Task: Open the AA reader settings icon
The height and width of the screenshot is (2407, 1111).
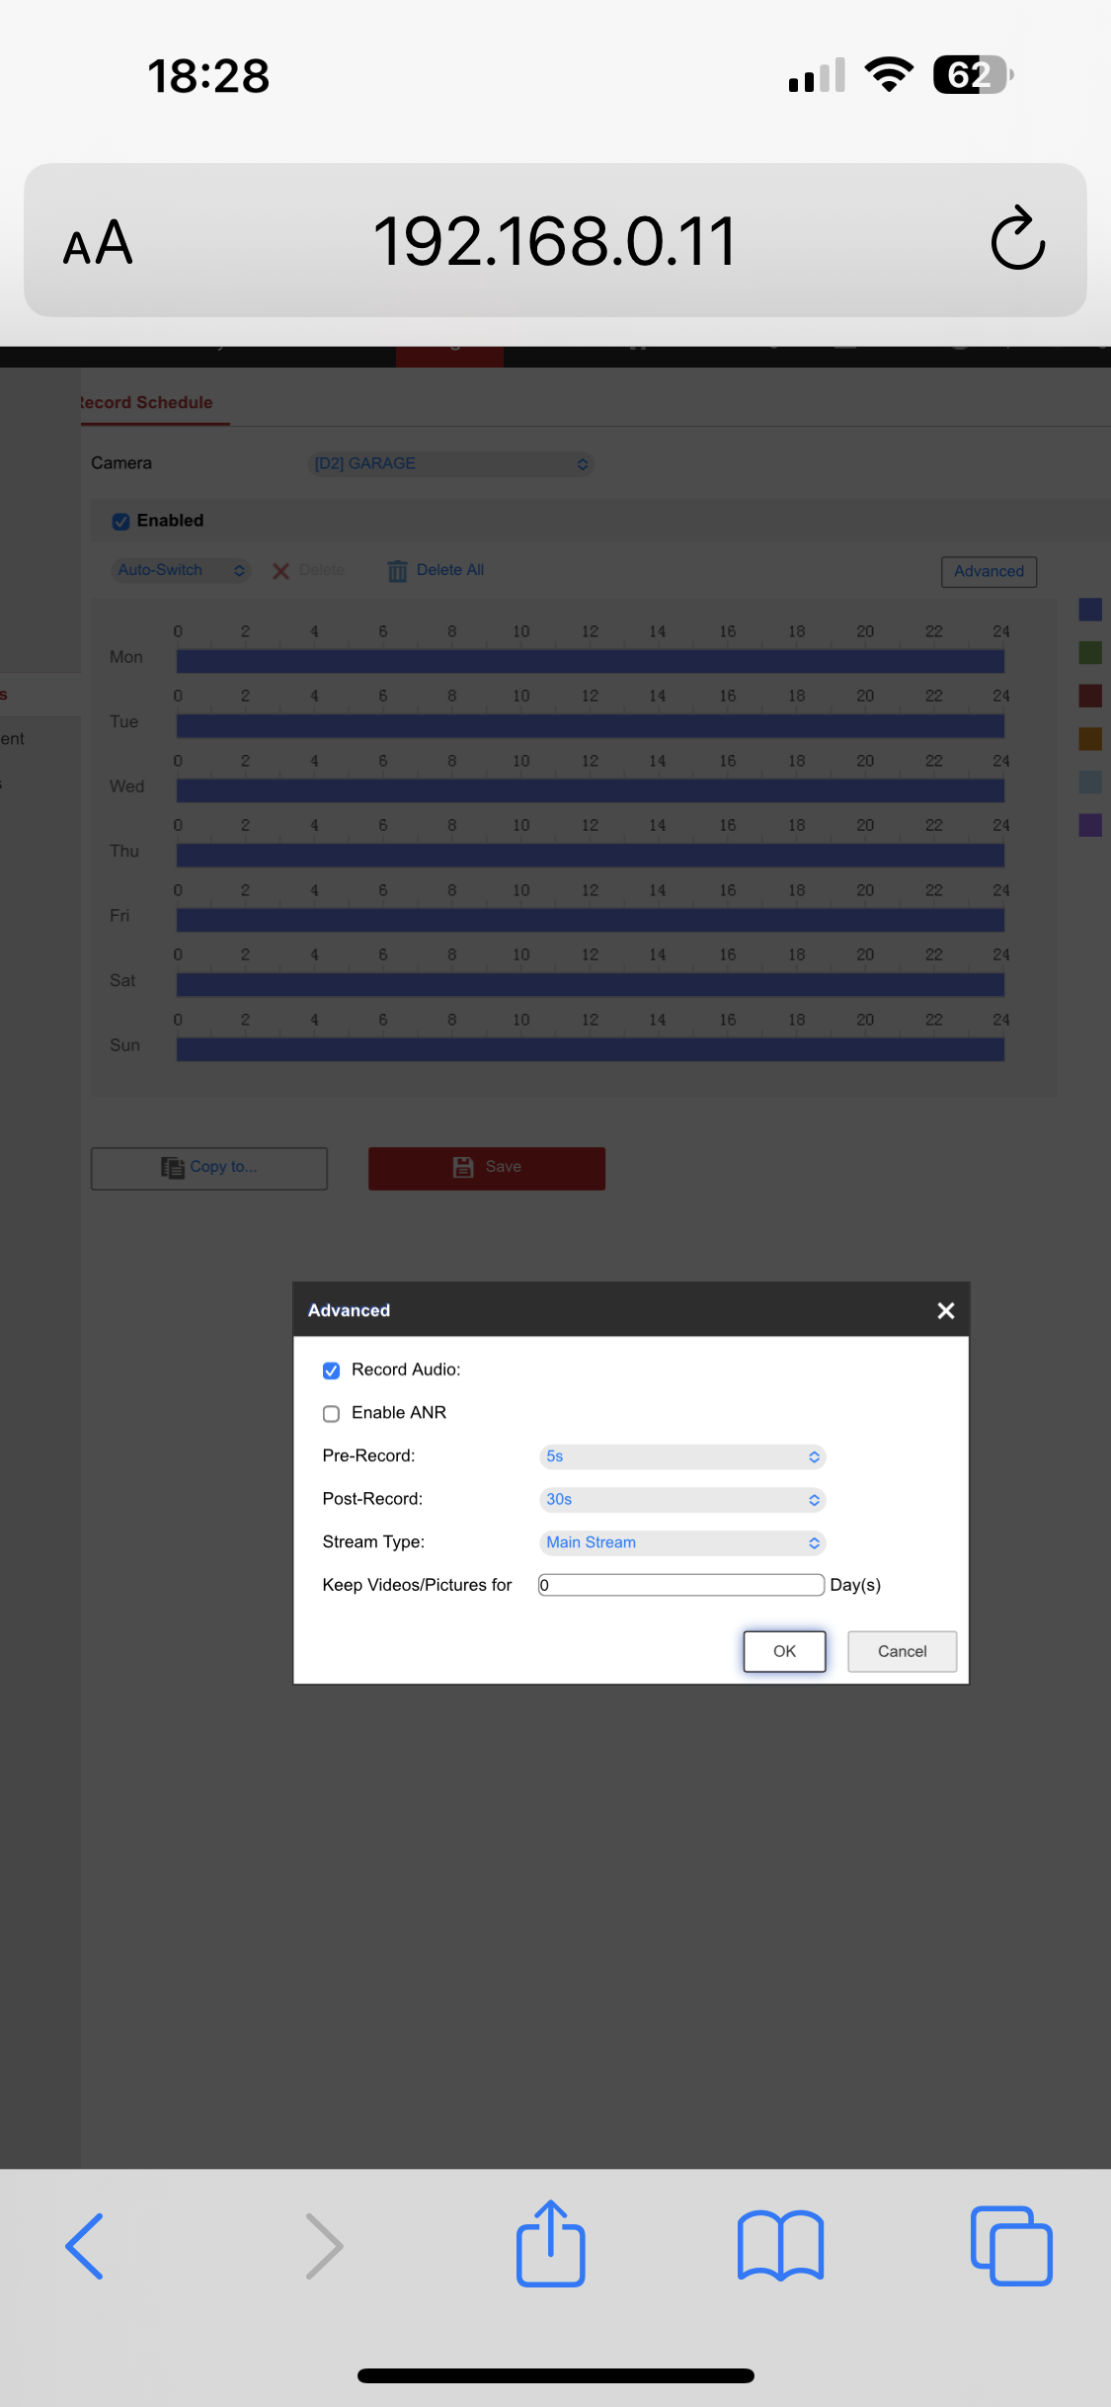Action: pyautogui.click(x=98, y=242)
